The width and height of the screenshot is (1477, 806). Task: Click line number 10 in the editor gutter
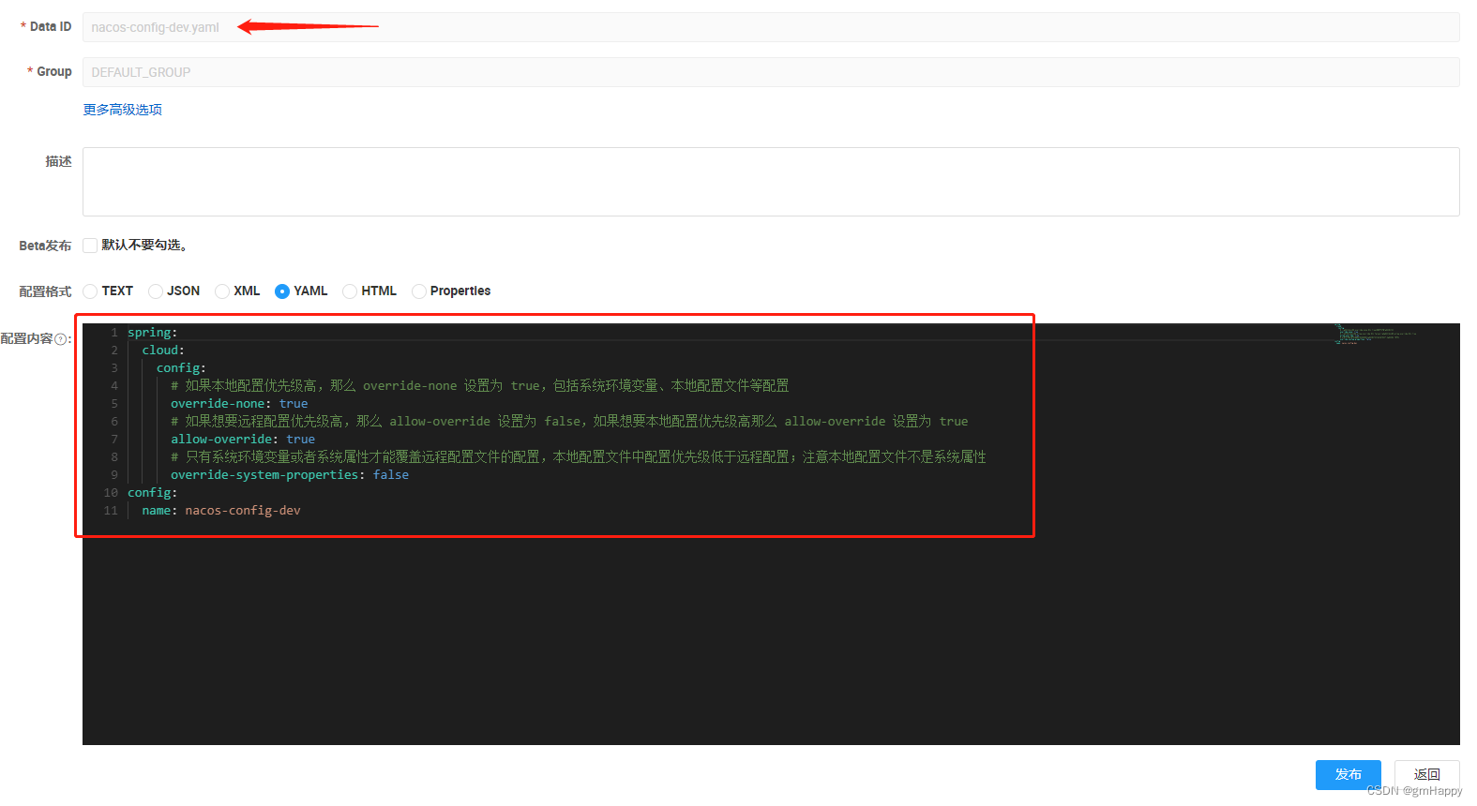coord(111,493)
